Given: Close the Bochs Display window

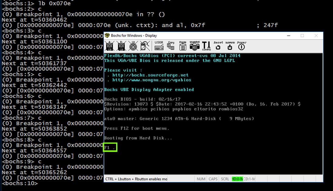Looking at the screenshot, I should pos(316,36).
